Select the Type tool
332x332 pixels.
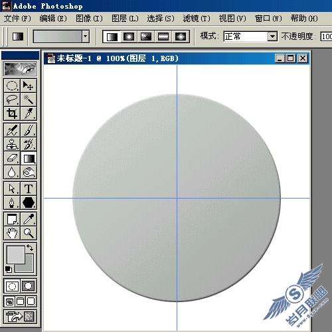pyautogui.click(x=29, y=189)
